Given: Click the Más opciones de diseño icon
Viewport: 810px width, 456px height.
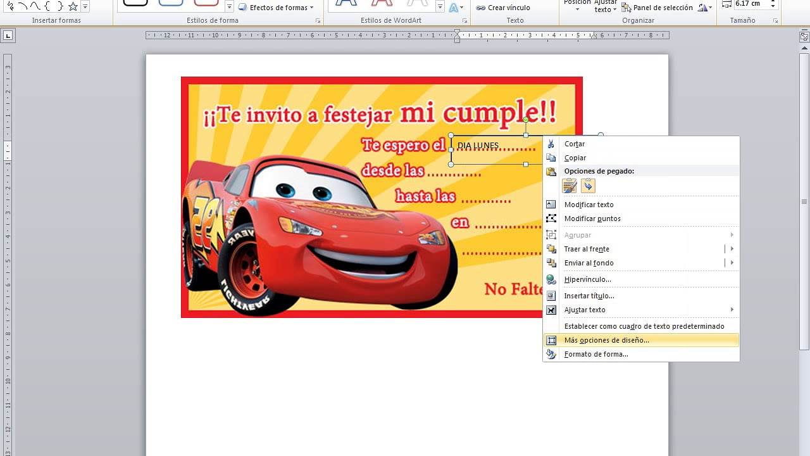Looking at the screenshot, I should (551, 340).
